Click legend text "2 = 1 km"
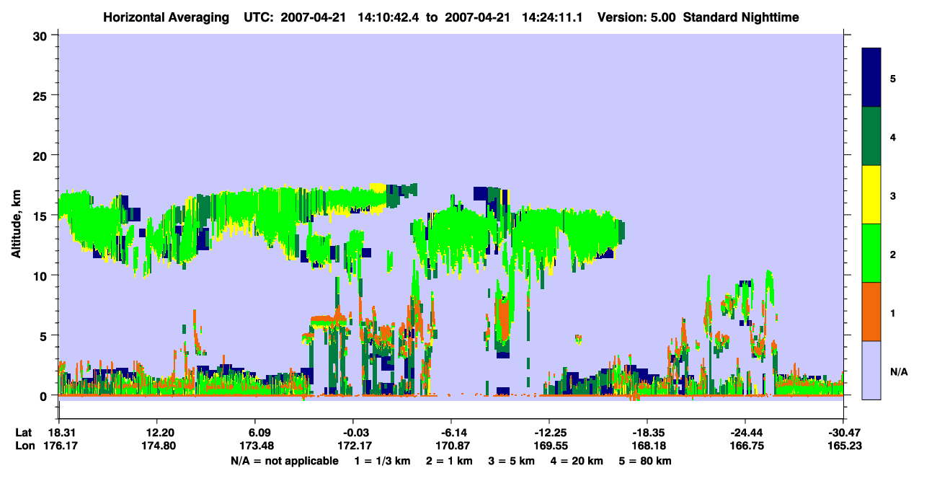Viewport: 937px width, 481px height. (450, 460)
